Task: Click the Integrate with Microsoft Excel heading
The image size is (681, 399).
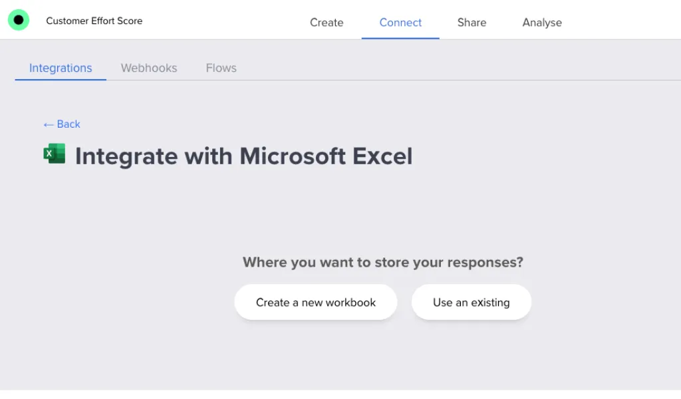Action: click(x=244, y=156)
